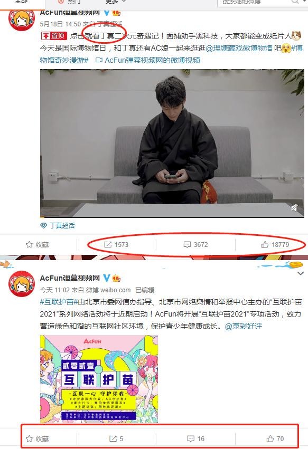This screenshot has height=449, width=308.
Task: Open the AcFun弹幕视频网的微博视频 link
Action: [x=148, y=60]
